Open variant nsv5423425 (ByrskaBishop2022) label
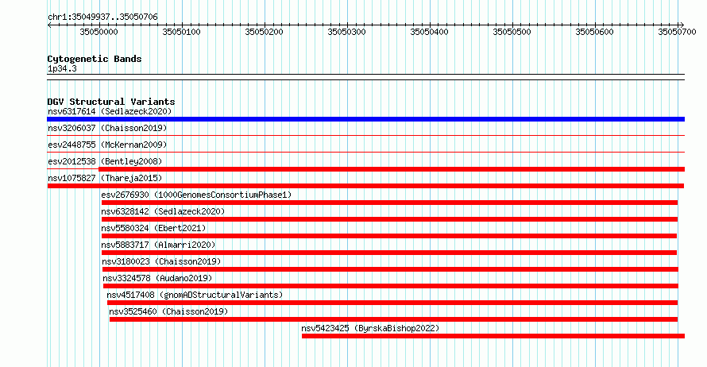 click(x=370, y=328)
